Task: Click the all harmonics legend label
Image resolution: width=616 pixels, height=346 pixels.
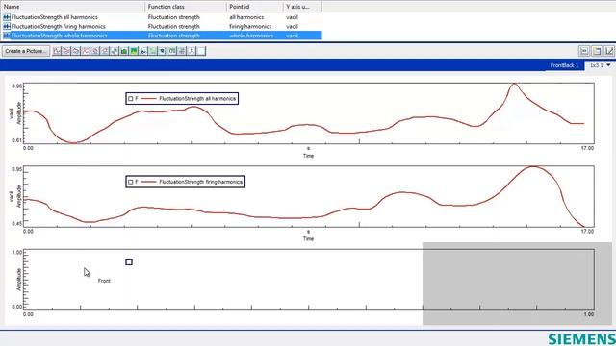Action: pos(197,98)
